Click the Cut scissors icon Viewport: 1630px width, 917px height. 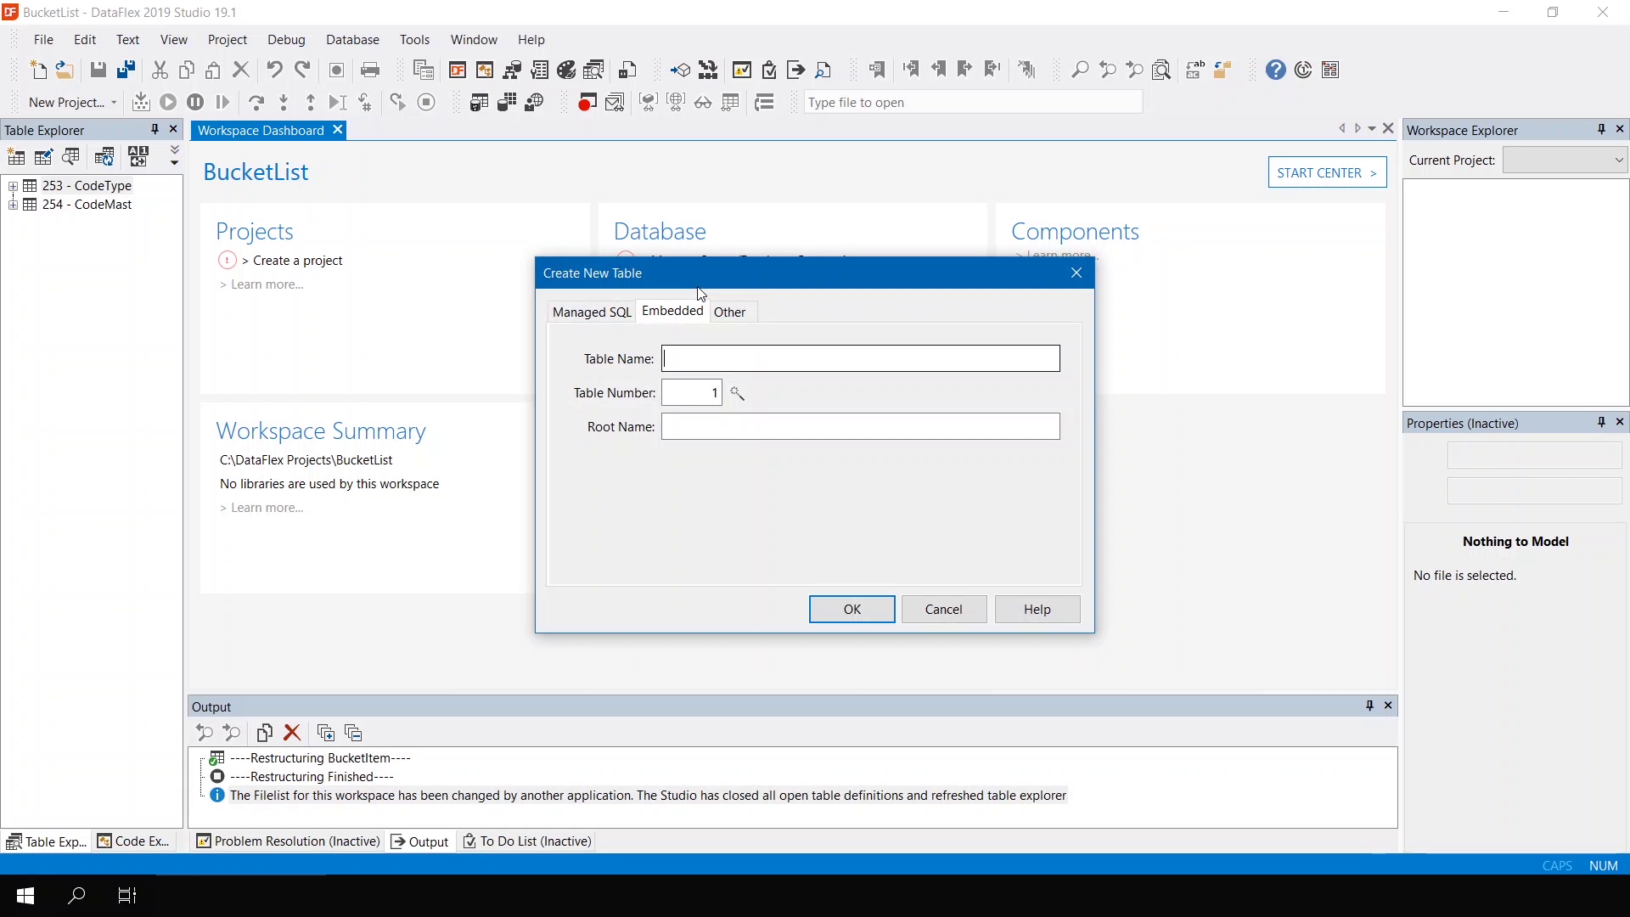click(x=160, y=70)
